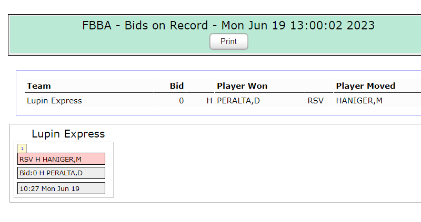Click PERALTA,D in the Player Won column
Screen dimensions: 421x222
pos(238,101)
